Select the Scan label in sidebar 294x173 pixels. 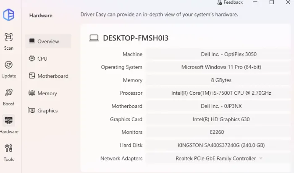[9, 48]
